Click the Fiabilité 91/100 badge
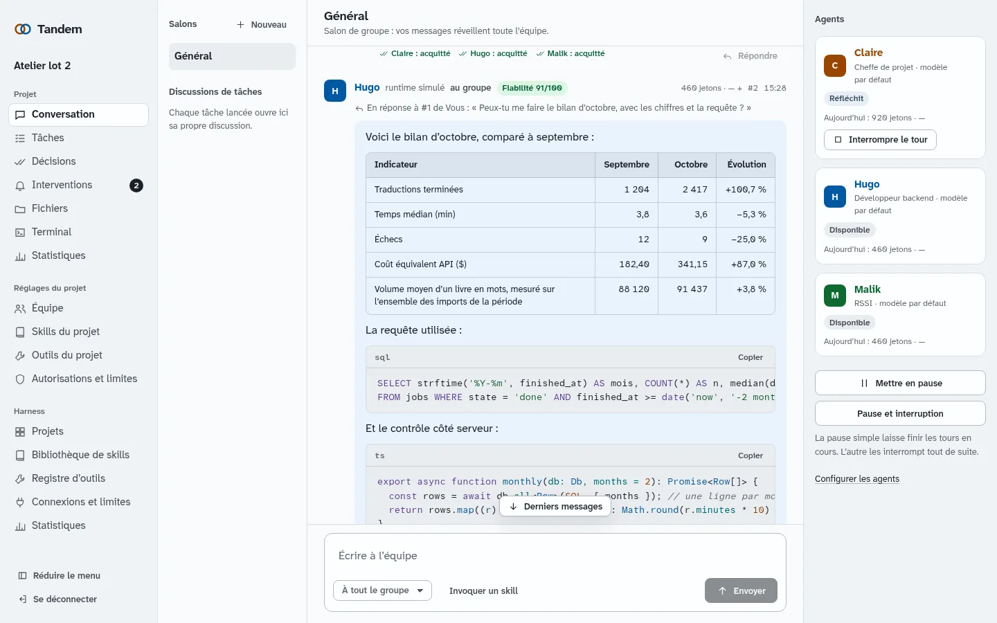 pos(532,88)
